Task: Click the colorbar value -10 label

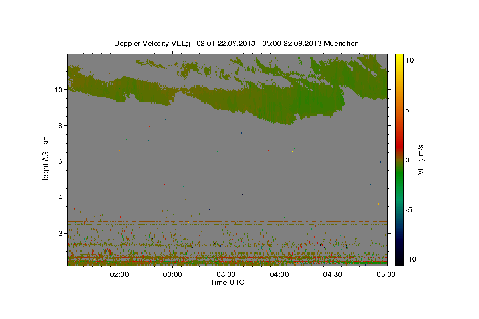Action: pos(410,259)
